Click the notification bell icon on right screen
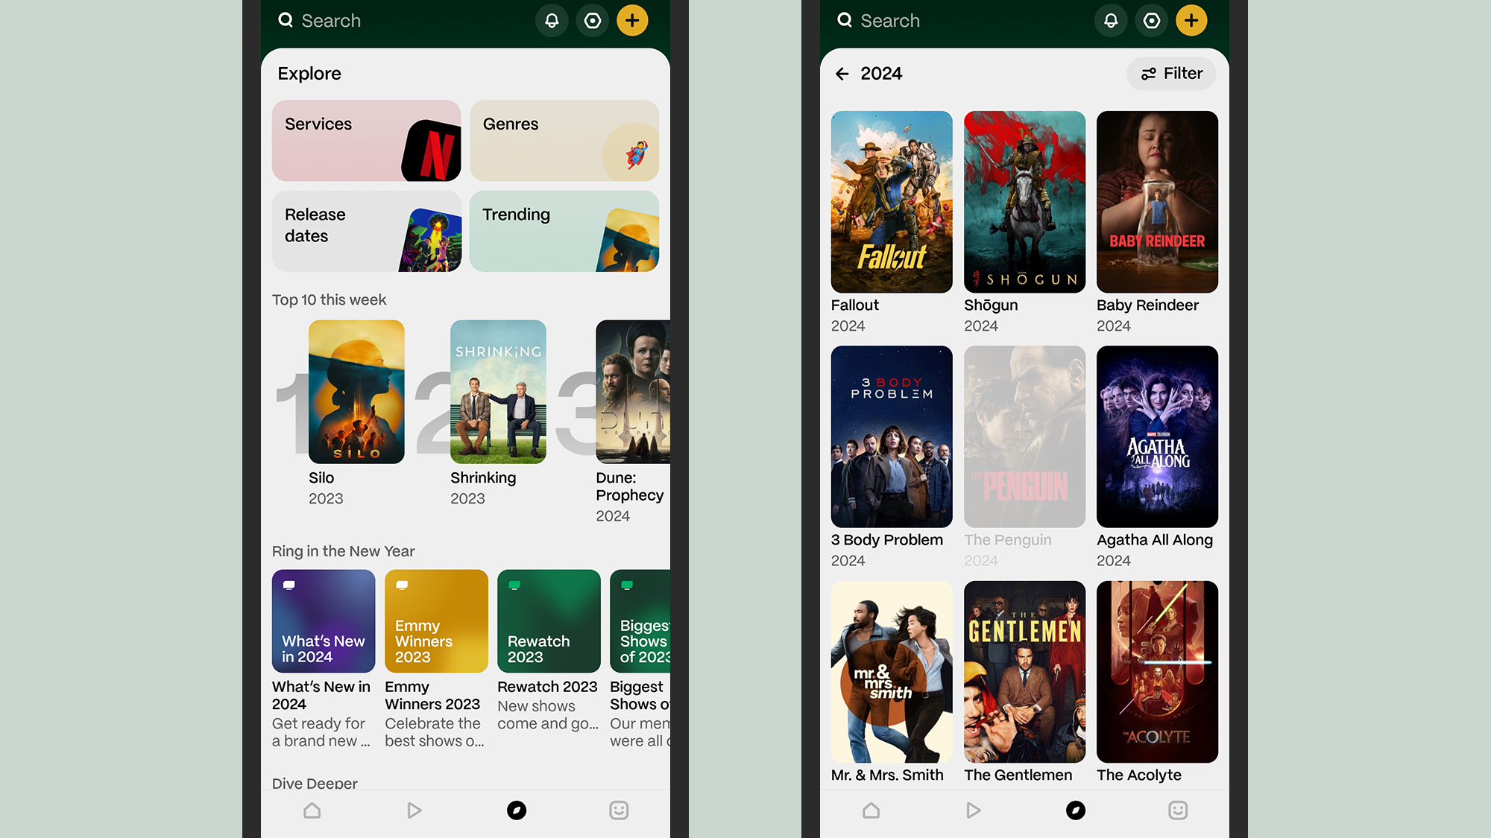This screenshot has width=1491, height=838. click(x=1111, y=20)
